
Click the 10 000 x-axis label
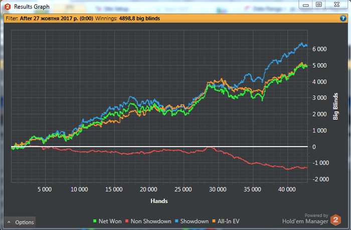pyautogui.click(x=79, y=189)
